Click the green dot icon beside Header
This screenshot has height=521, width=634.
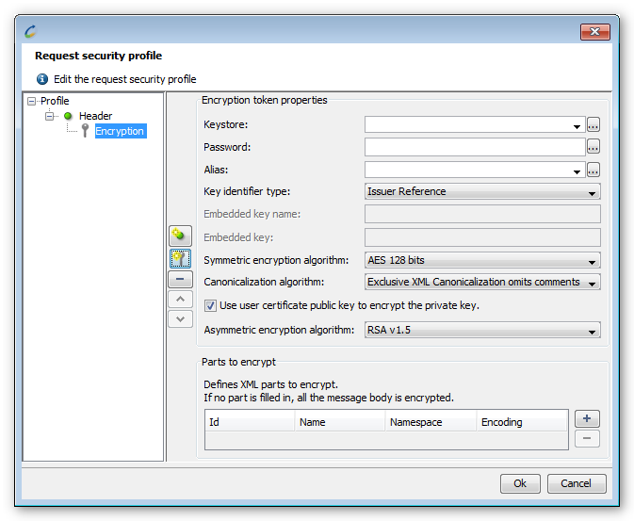[x=68, y=116]
